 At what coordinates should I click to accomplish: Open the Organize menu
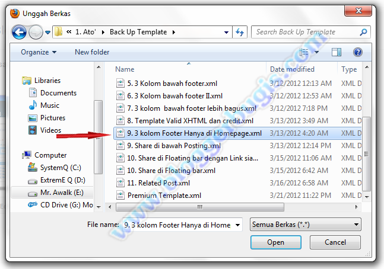coord(39,52)
